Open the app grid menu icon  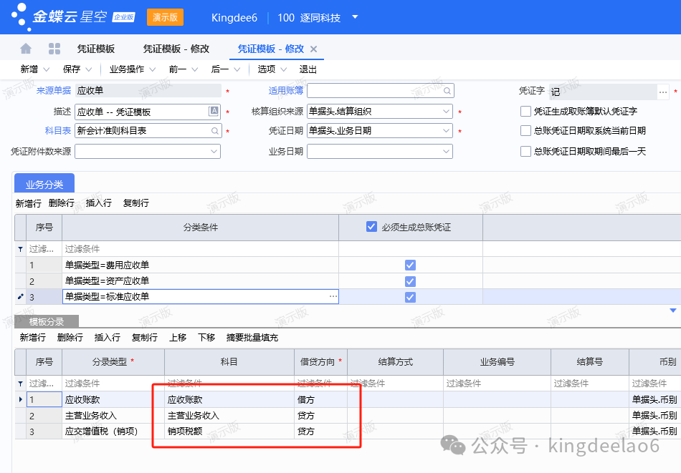click(54, 49)
